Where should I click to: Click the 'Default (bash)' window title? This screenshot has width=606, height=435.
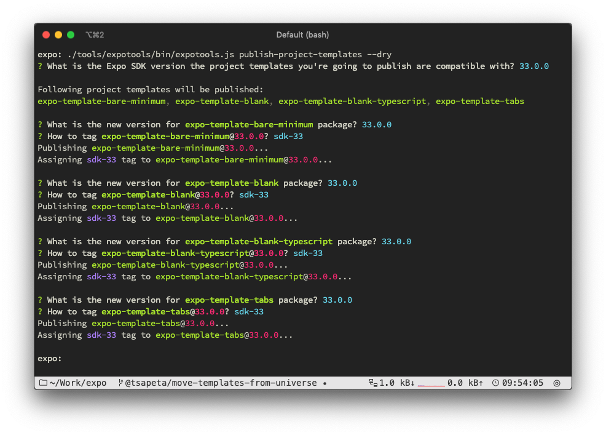tap(302, 35)
